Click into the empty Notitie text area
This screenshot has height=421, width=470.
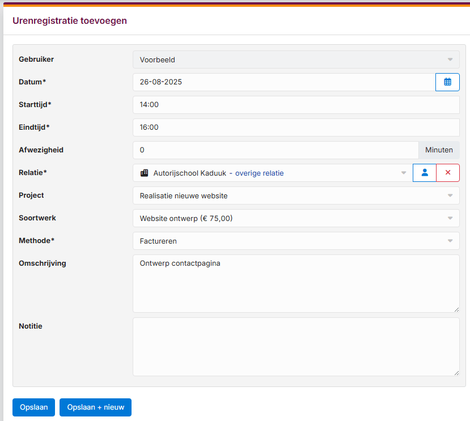click(296, 347)
